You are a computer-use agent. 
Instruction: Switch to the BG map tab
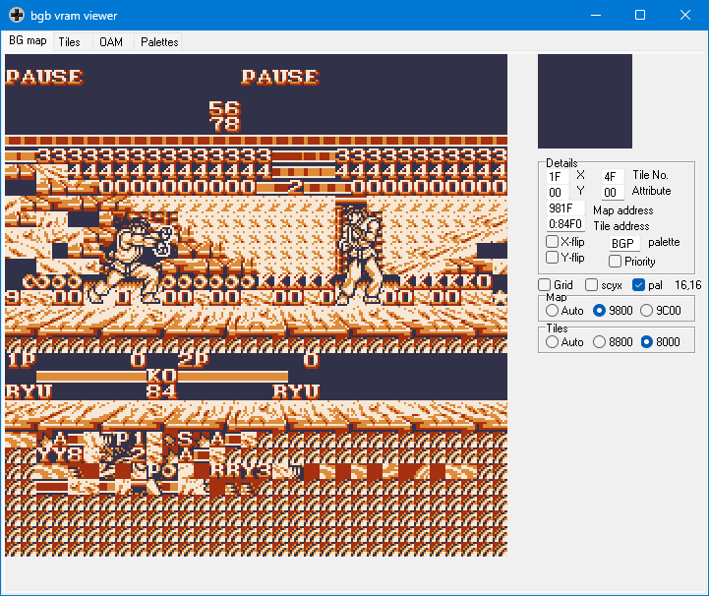click(28, 40)
